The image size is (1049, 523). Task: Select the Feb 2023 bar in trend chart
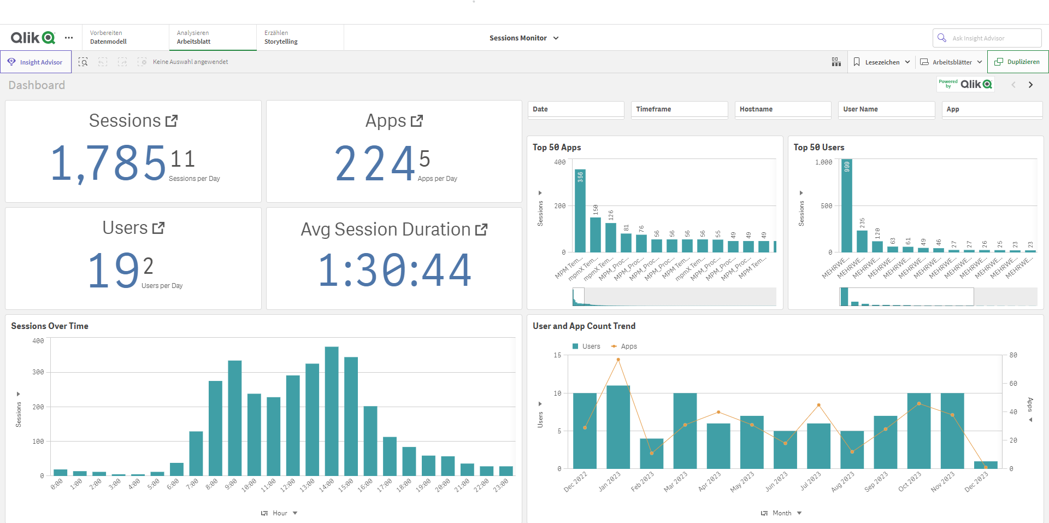(651, 454)
